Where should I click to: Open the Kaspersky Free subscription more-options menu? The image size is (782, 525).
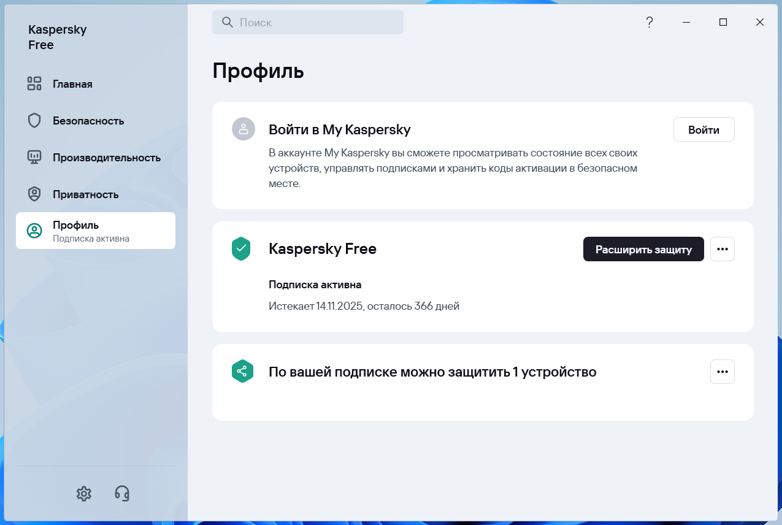click(723, 249)
